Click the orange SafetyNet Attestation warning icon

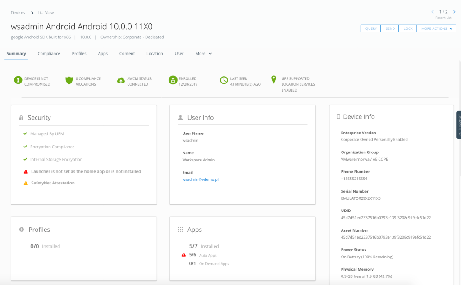point(26,183)
